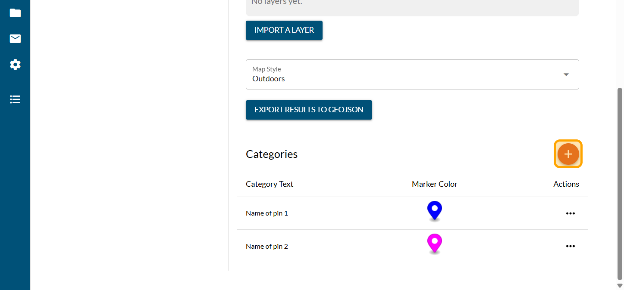This screenshot has height=290, width=624.
Task: Click the Import a Layer button
Action: 284,30
